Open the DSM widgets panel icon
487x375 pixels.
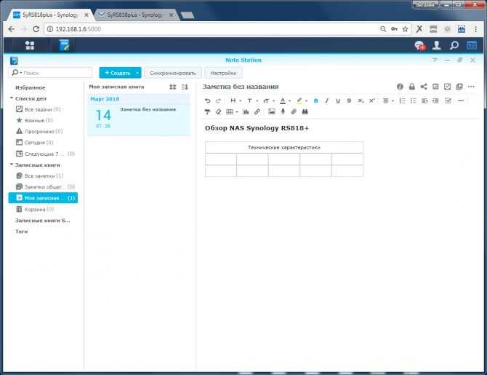(x=472, y=45)
